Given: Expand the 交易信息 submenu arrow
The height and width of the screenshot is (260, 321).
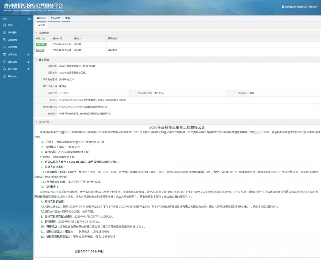Looking at the screenshot, I should 29,54.
